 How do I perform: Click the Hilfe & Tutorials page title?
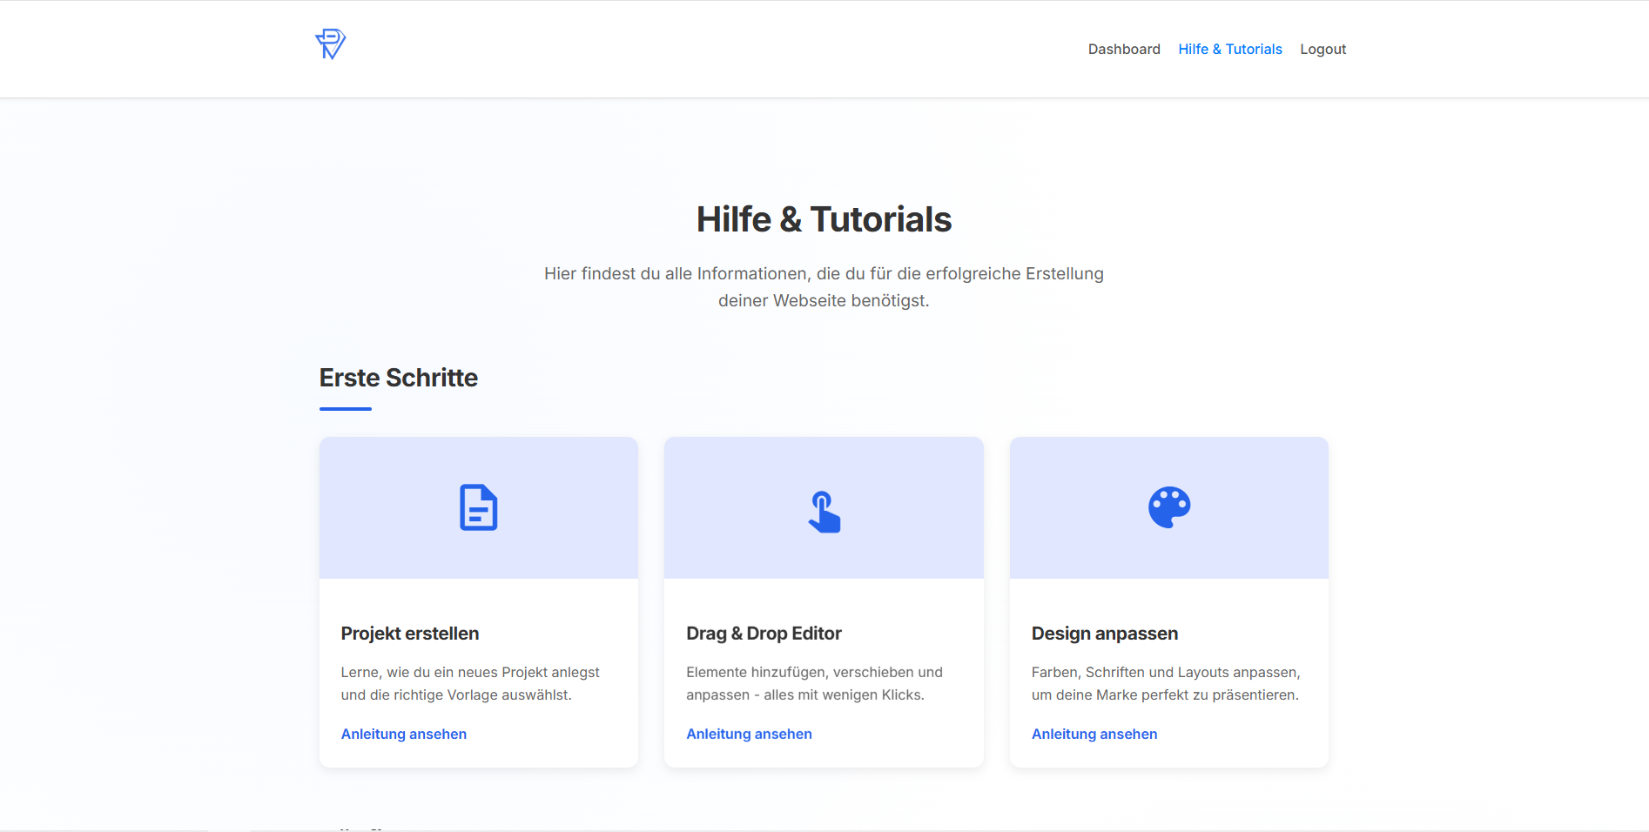pyautogui.click(x=823, y=219)
